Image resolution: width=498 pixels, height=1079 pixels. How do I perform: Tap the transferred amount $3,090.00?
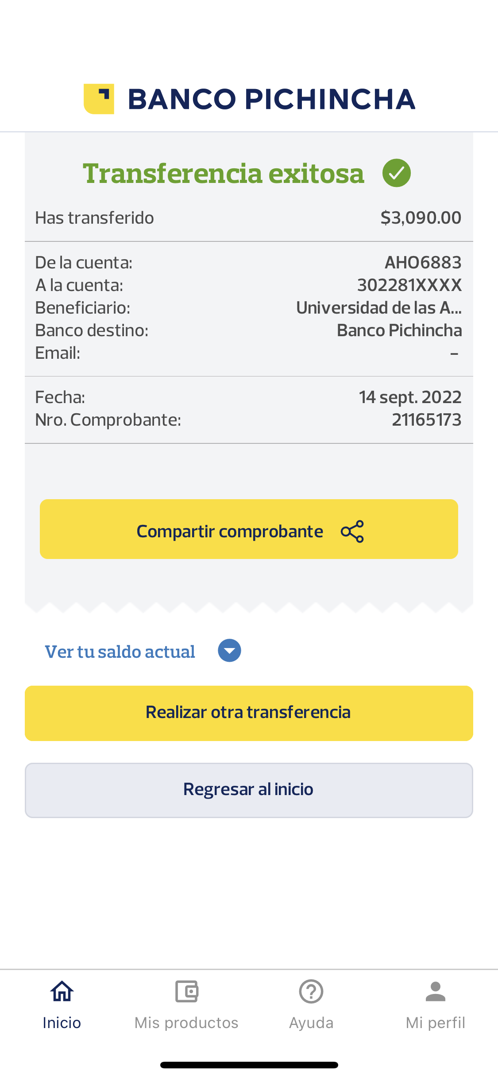coord(421,218)
